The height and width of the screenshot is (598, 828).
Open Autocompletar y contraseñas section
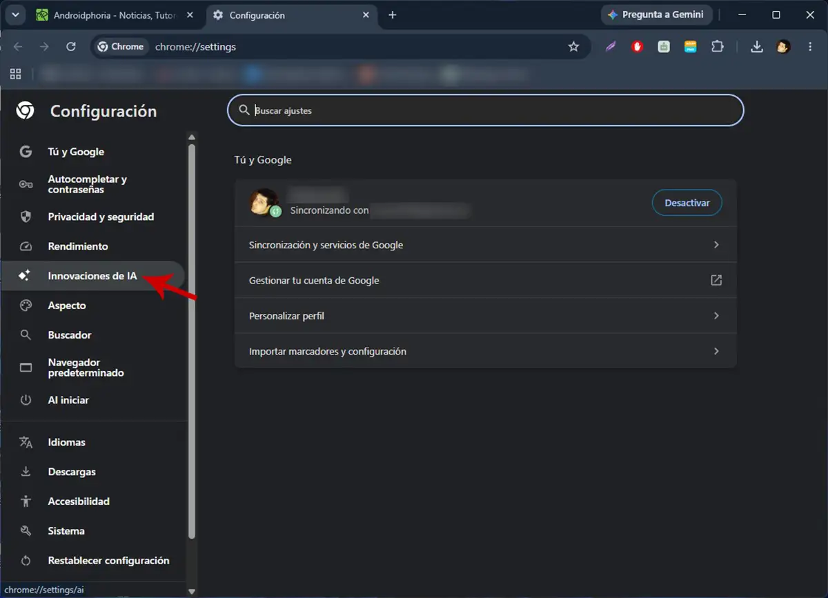point(93,184)
